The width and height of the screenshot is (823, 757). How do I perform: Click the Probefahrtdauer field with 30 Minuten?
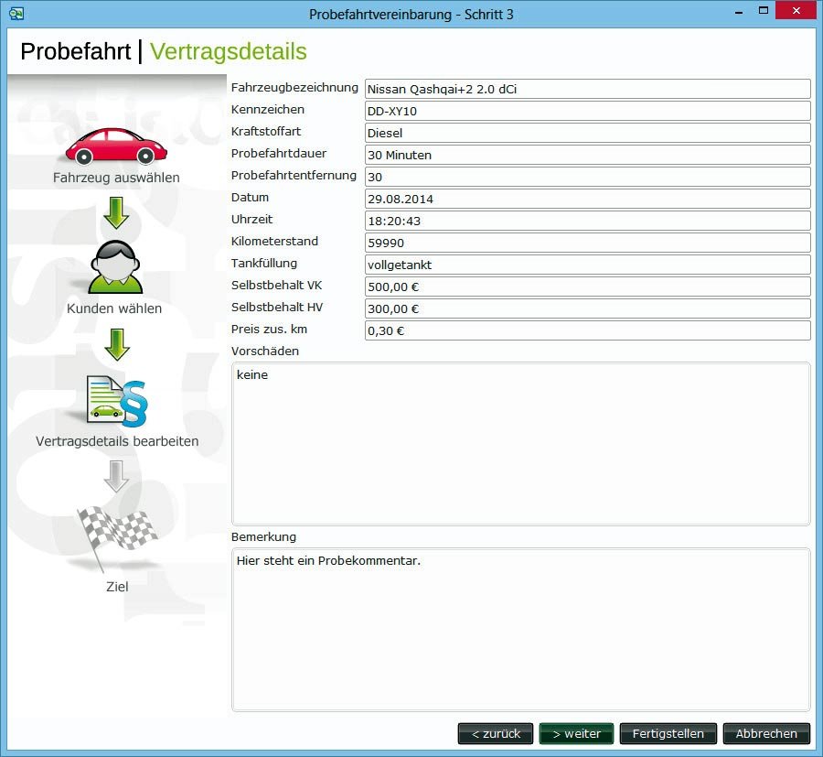588,155
